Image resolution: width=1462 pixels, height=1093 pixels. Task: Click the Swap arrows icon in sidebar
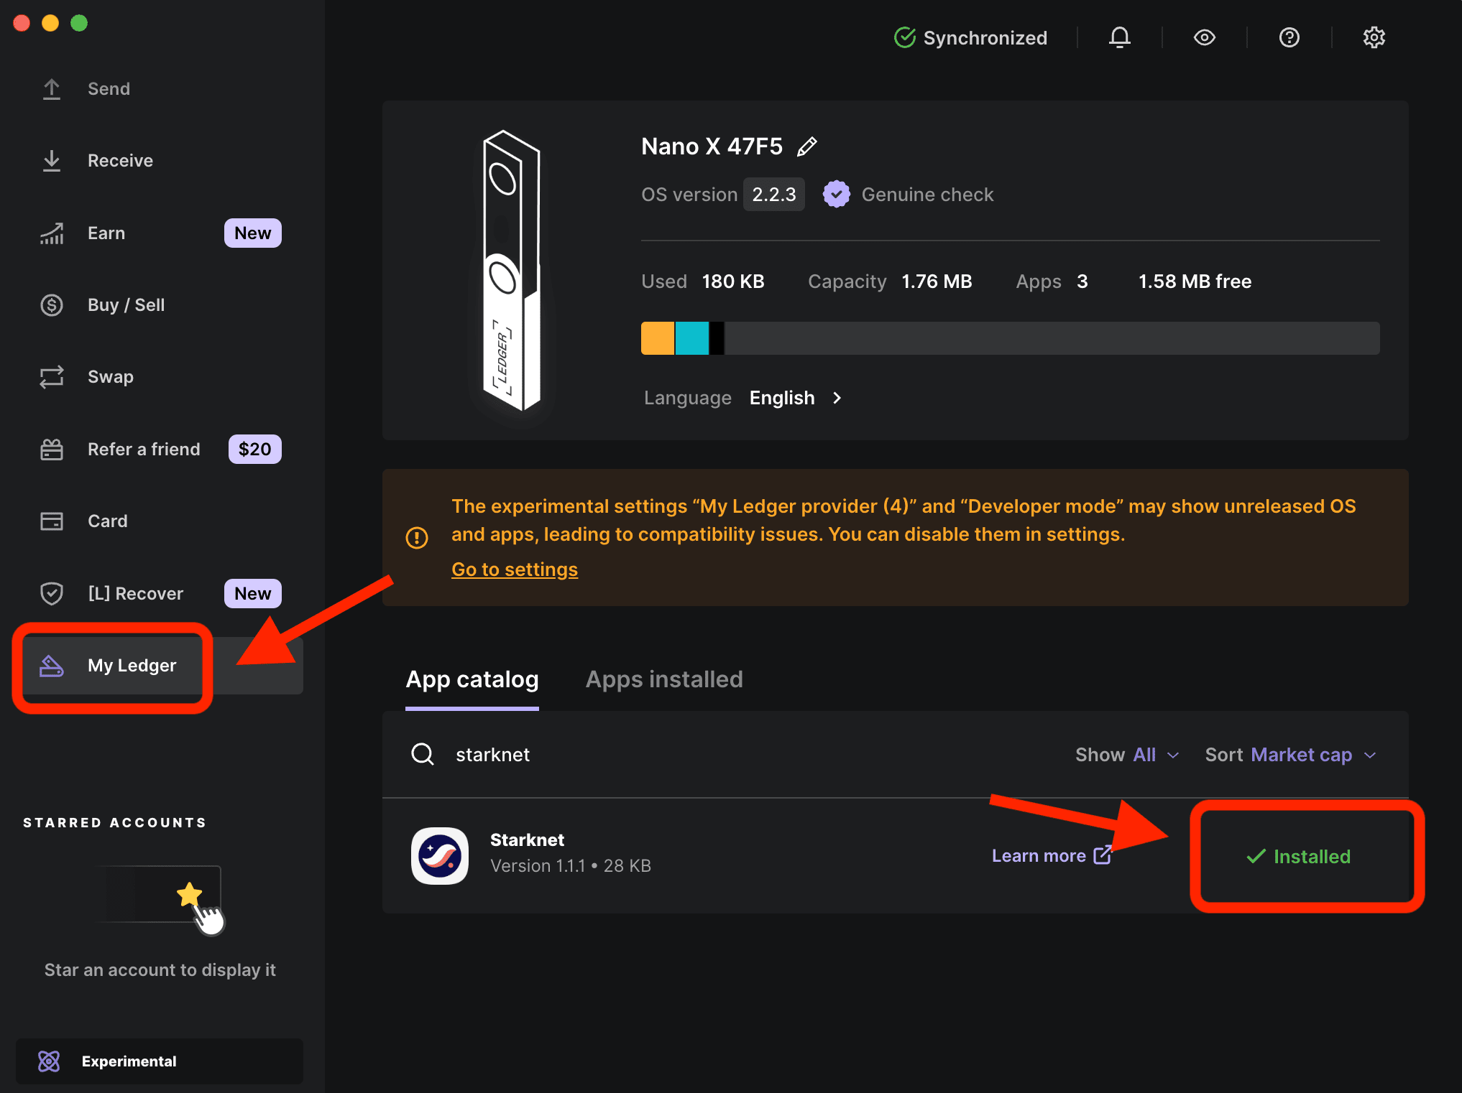(52, 377)
